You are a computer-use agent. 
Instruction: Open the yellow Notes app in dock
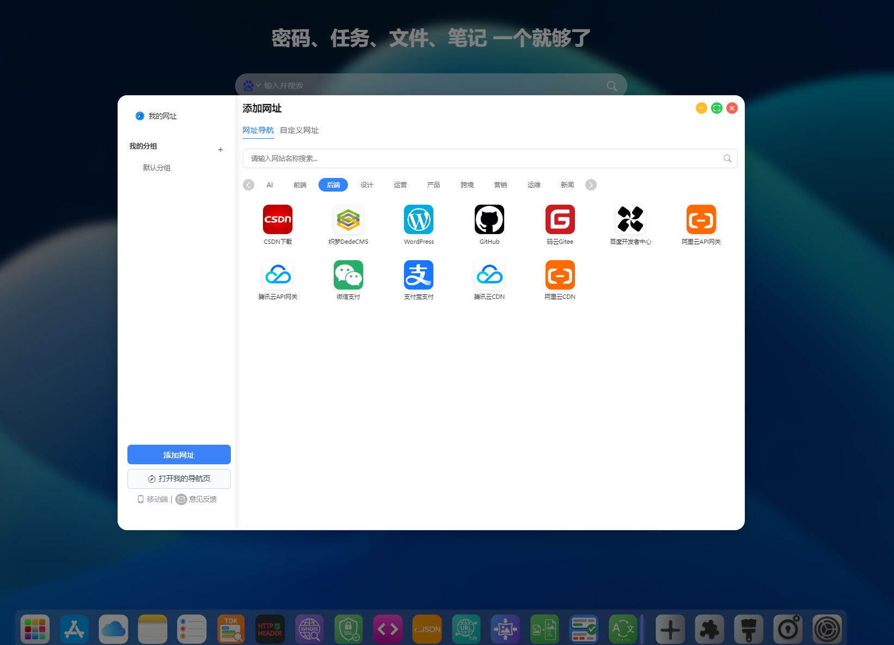(152, 629)
